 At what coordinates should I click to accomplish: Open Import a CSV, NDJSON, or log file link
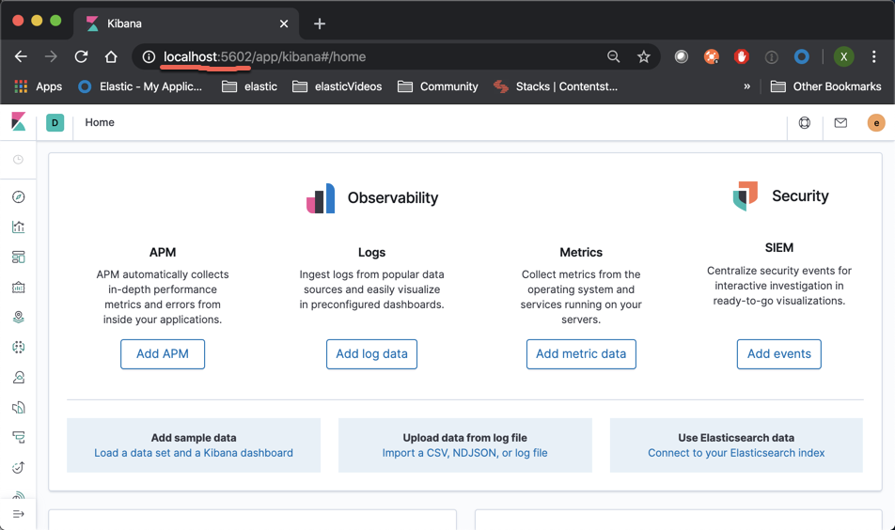(x=464, y=453)
